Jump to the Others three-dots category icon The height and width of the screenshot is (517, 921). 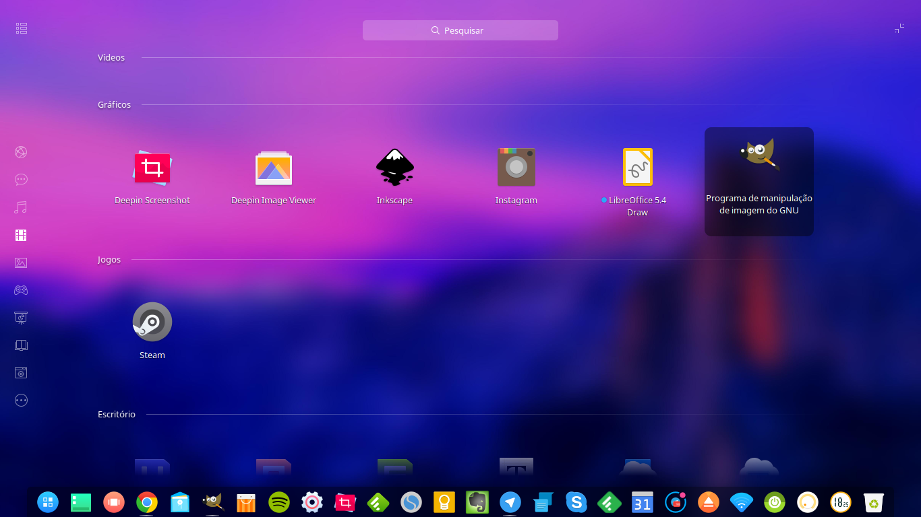tap(21, 400)
